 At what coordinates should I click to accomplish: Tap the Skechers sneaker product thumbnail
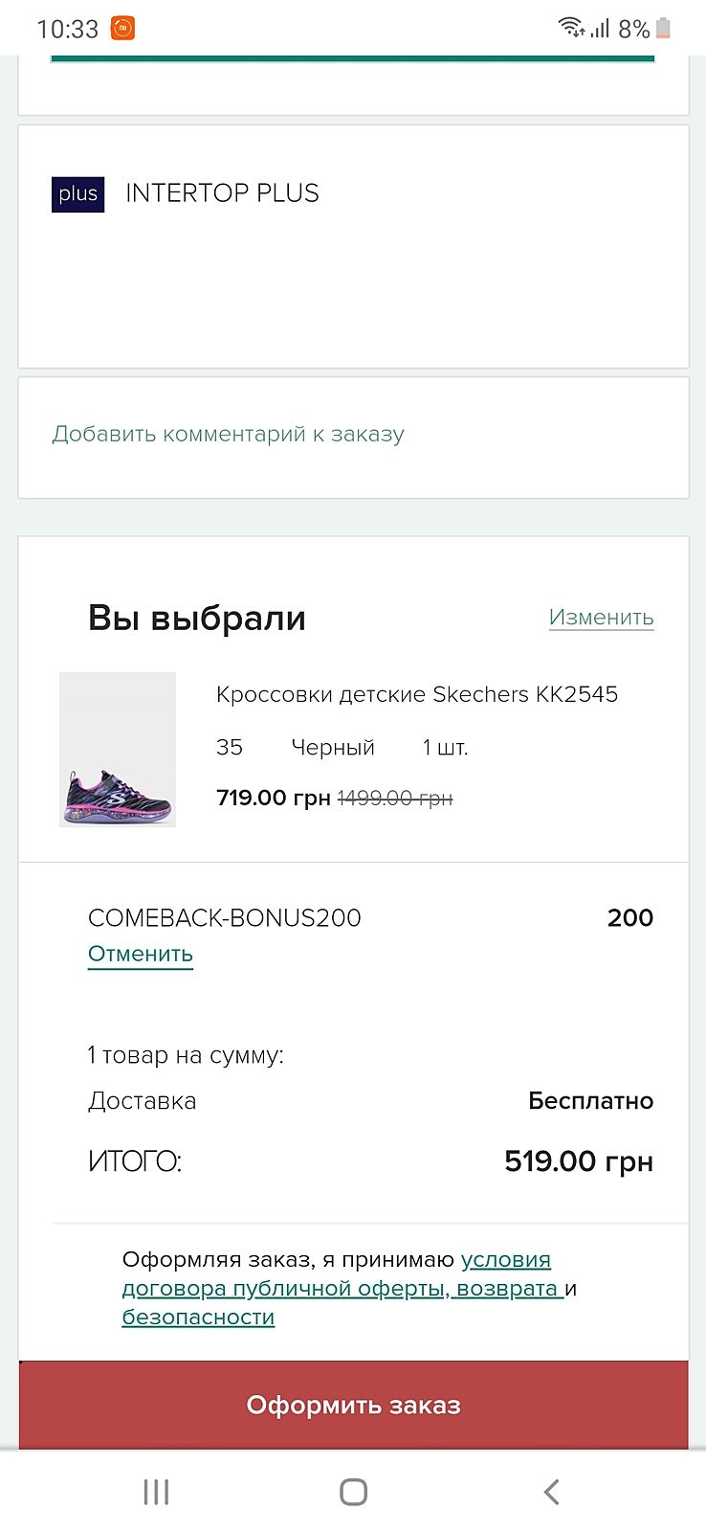[118, 749]
